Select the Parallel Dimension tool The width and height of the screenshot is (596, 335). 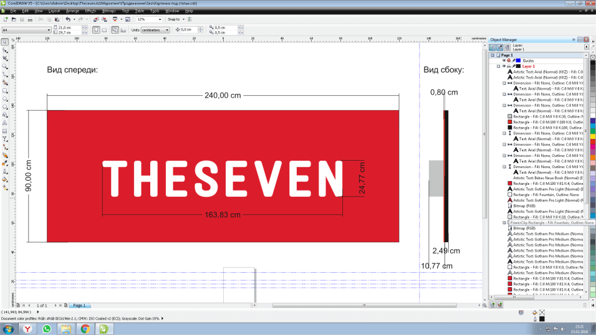[5, 139]
